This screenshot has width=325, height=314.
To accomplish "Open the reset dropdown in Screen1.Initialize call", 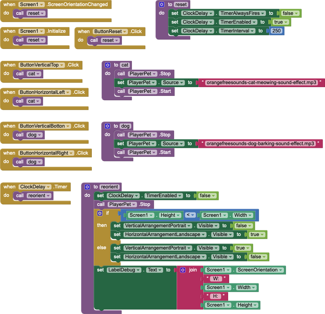I will tap(43, 40).
